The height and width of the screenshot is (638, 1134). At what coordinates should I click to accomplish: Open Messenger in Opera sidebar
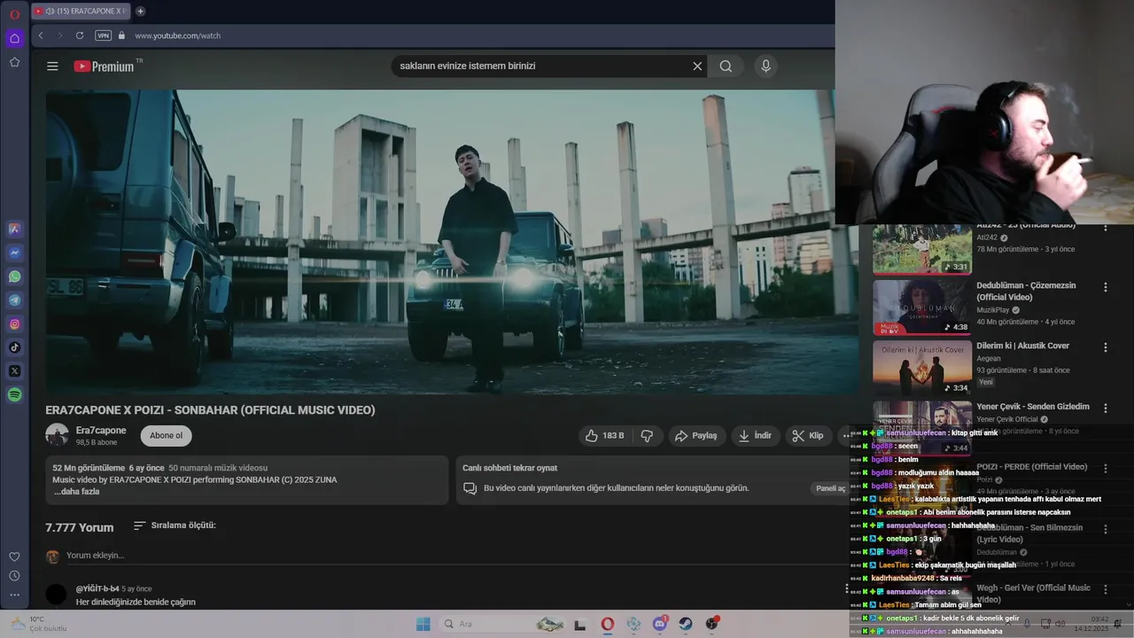coord(14,253)
